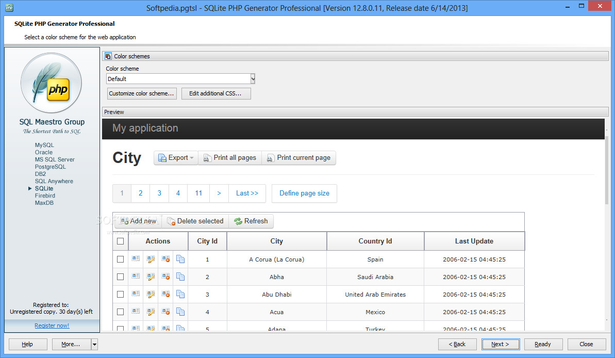
Task: Select page 1 in pagination
Action: (x=122, y=193)
